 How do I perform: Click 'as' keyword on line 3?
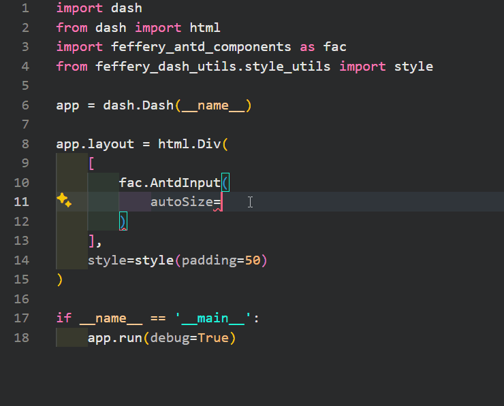pyautogui.click(x=307, y=48)
